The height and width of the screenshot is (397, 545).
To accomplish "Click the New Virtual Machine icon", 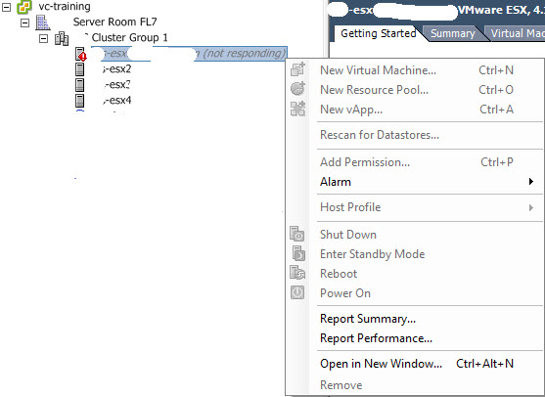I will tap(297, 68).
